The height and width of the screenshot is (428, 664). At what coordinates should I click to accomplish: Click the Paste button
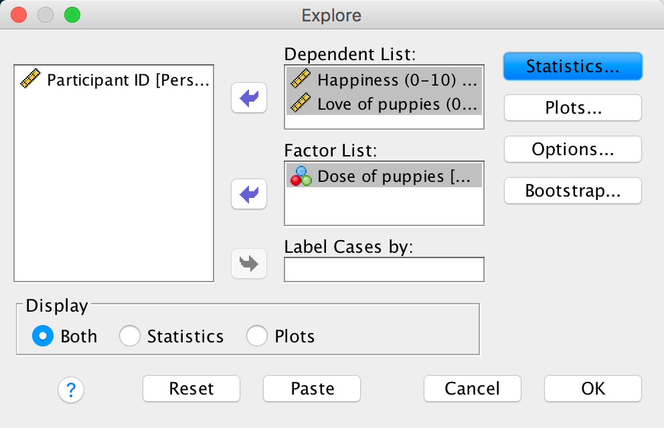[312, 388]
